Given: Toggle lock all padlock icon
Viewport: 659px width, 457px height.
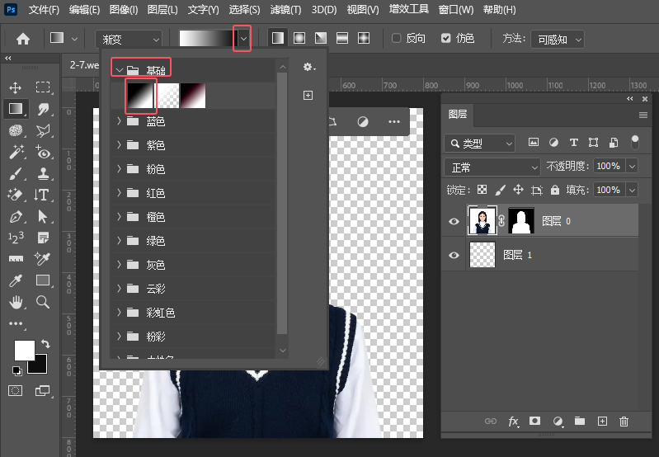Looking at the screenshot, I should tap(555, 190).
